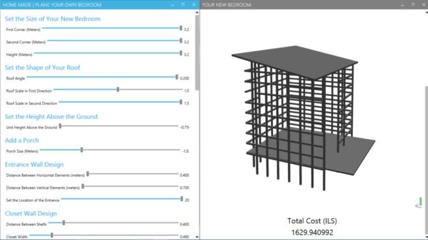
Task: Click the Roof Scale in First Direction handle
Action: (x=118, y=89)
